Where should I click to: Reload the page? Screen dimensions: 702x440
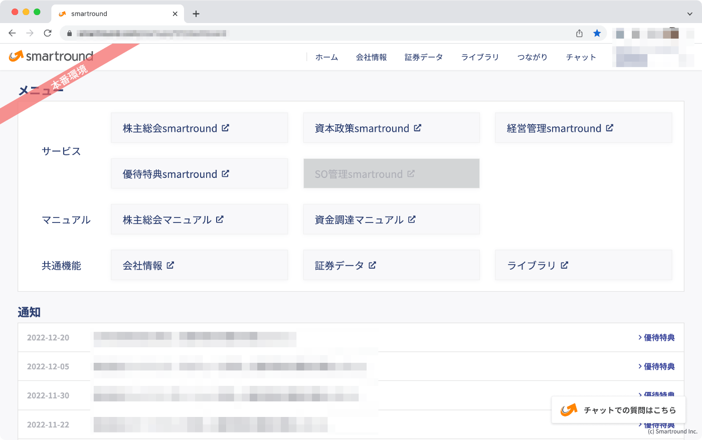point(48,33)
